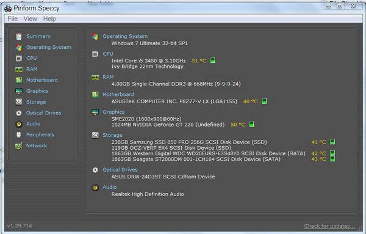The image size is (366, 234).
Task: Go to the Operating System sidebar section
Action: coord(49,47)
